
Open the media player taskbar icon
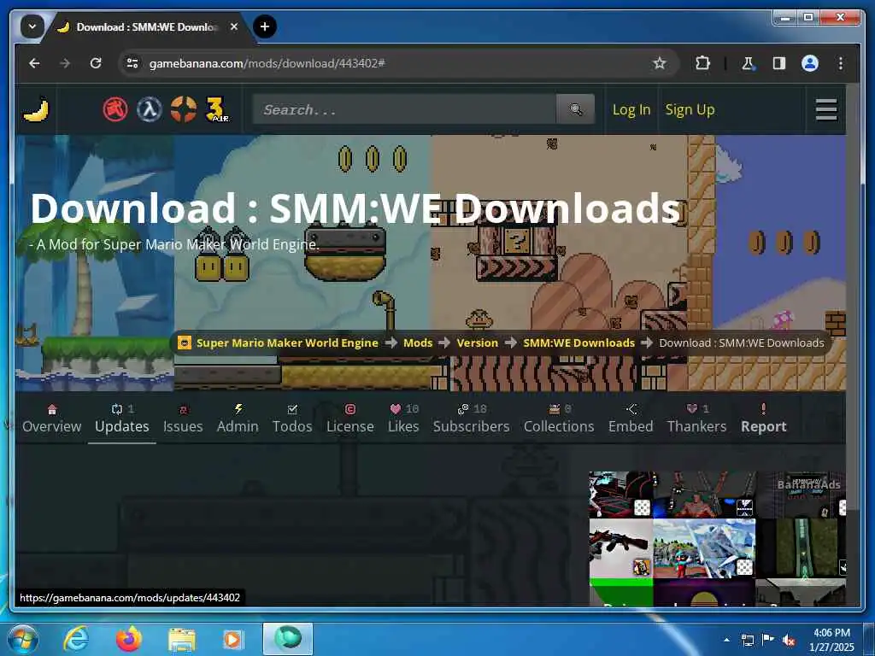point(233,639)
